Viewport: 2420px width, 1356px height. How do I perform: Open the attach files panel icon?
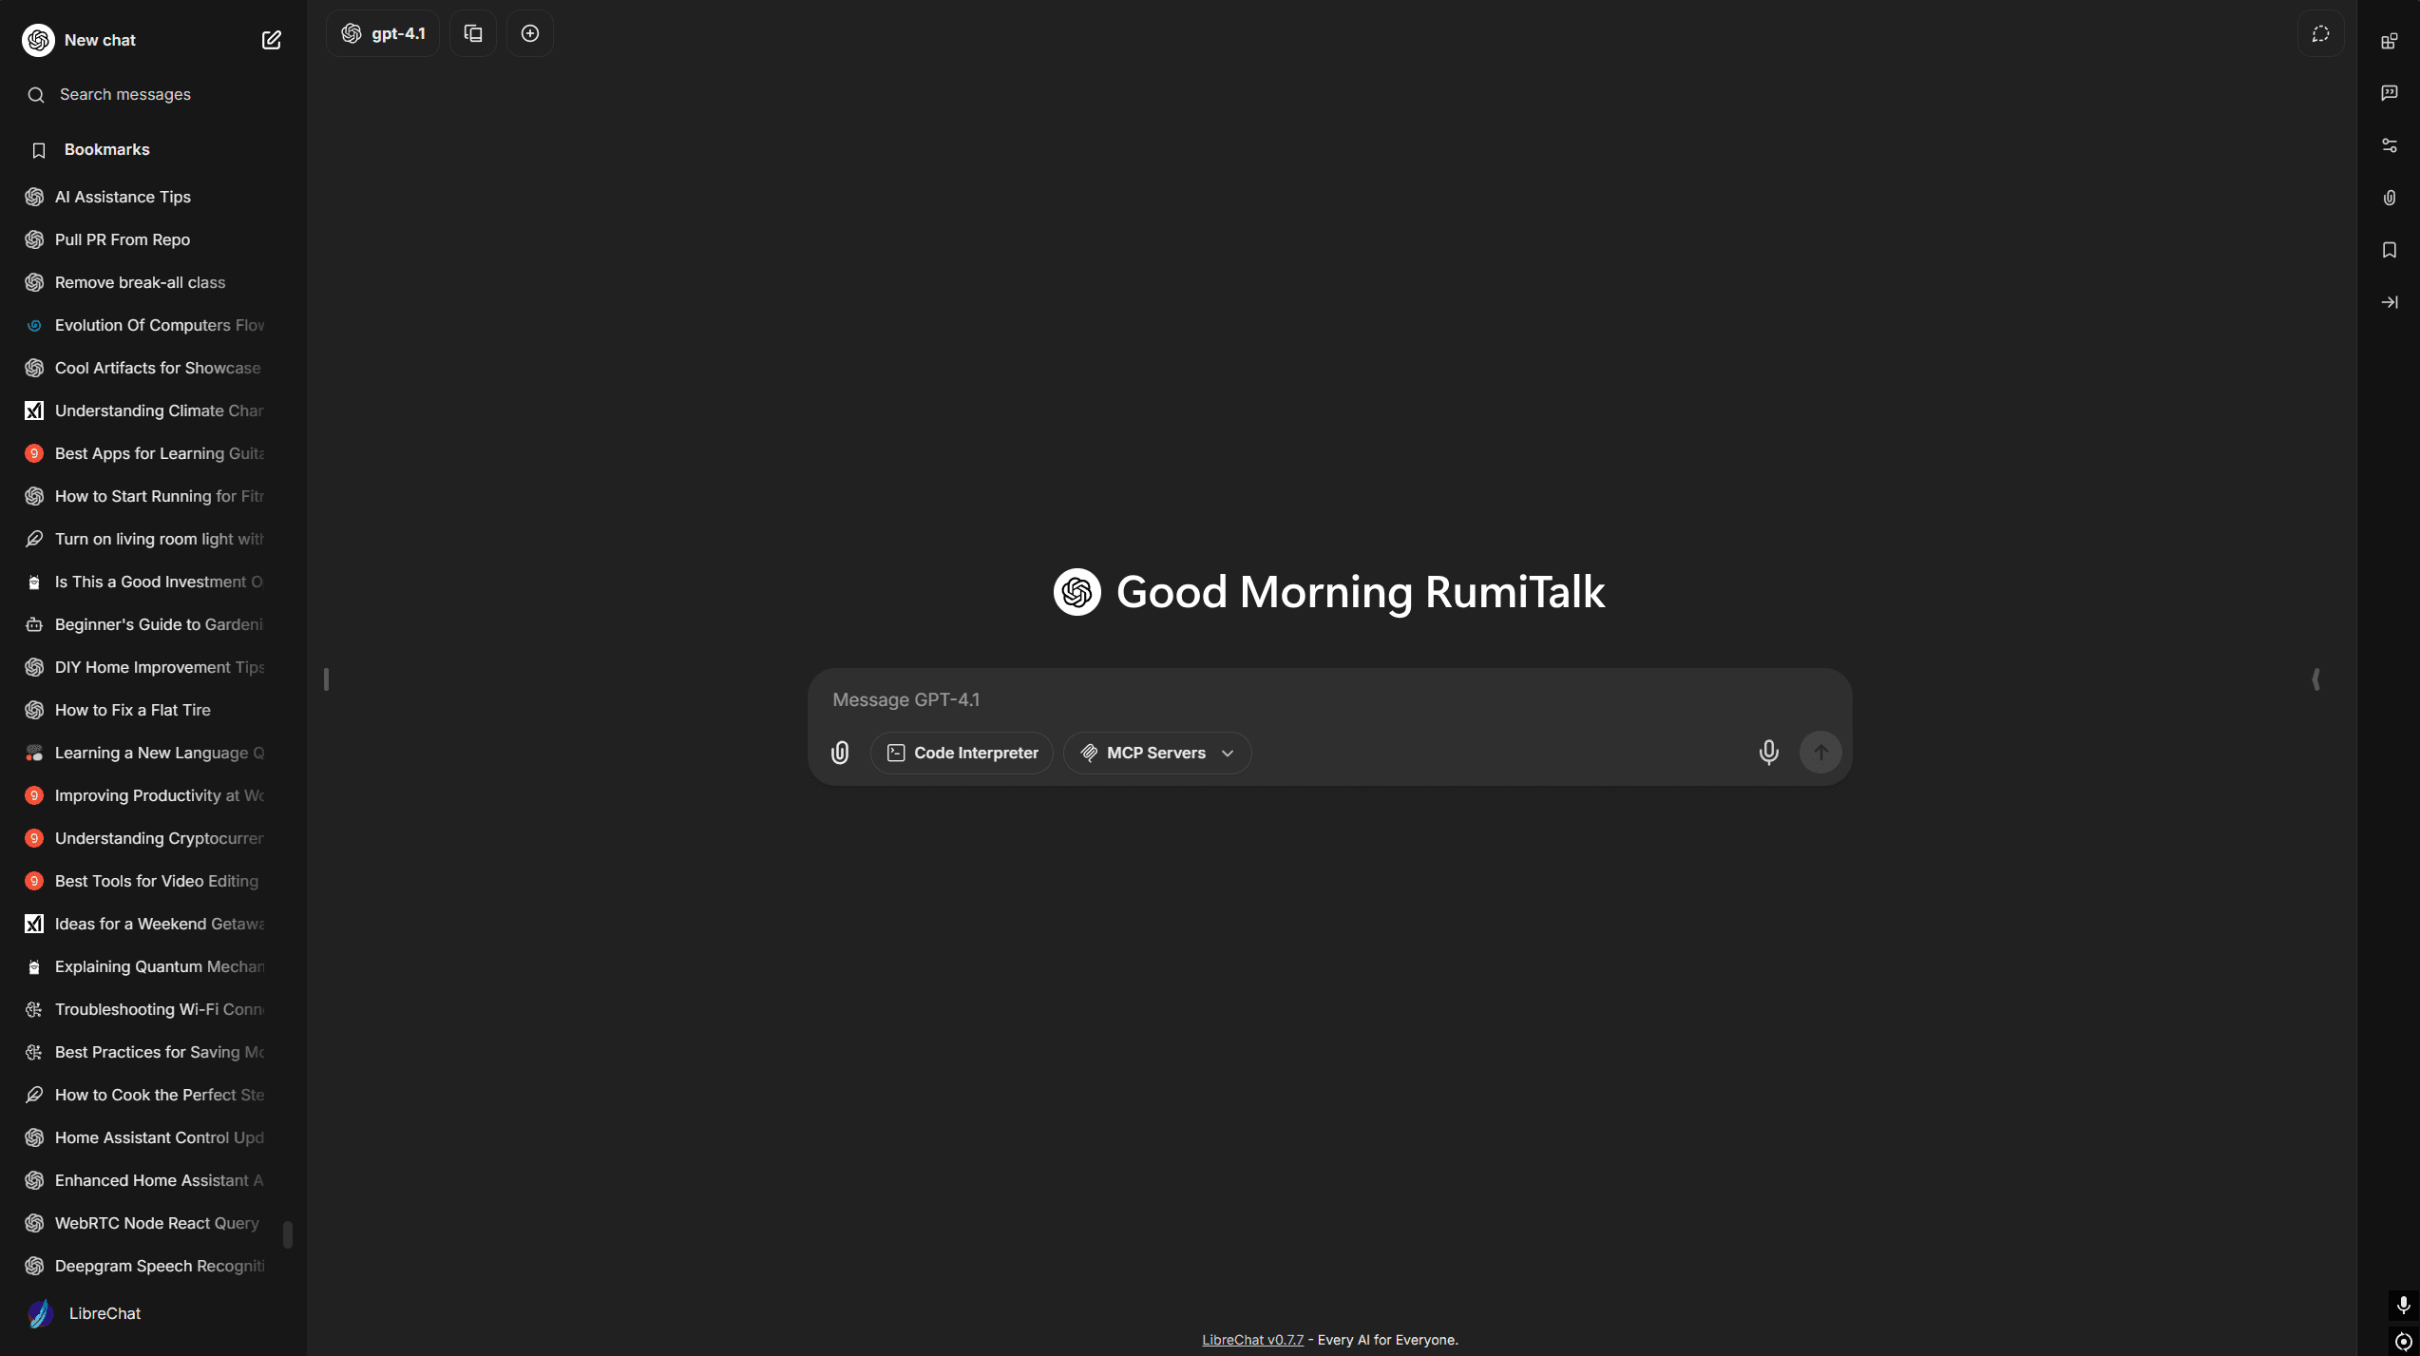pyautogui.click(x=2389, y=198)
